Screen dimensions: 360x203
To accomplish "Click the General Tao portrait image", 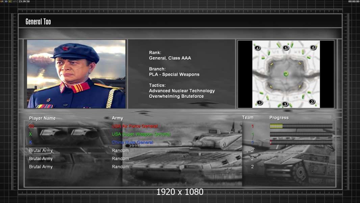I will point(76,74).
